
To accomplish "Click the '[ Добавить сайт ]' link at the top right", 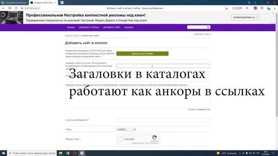I will [x=202, y=34].
